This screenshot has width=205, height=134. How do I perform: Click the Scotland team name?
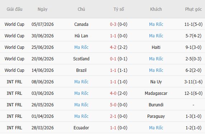[x=81, y=59]
